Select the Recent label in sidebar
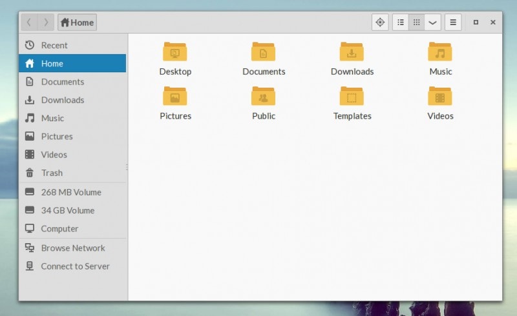517x316 pixels. point(54,45)
